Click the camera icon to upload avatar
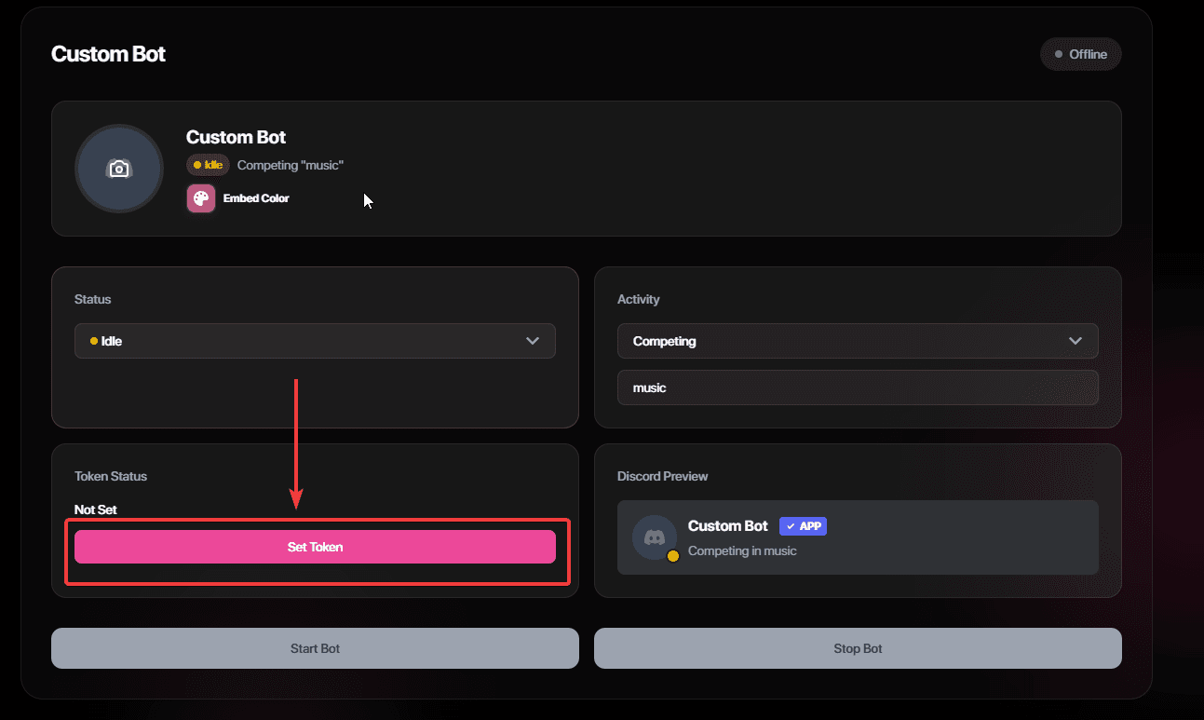 119,169
